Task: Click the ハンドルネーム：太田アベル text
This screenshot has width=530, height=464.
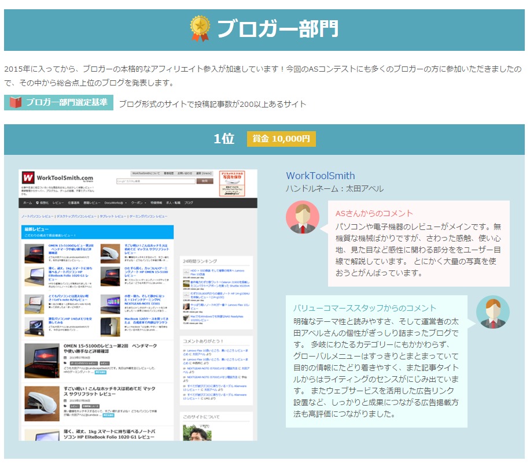Action: (x=334, y=188)
